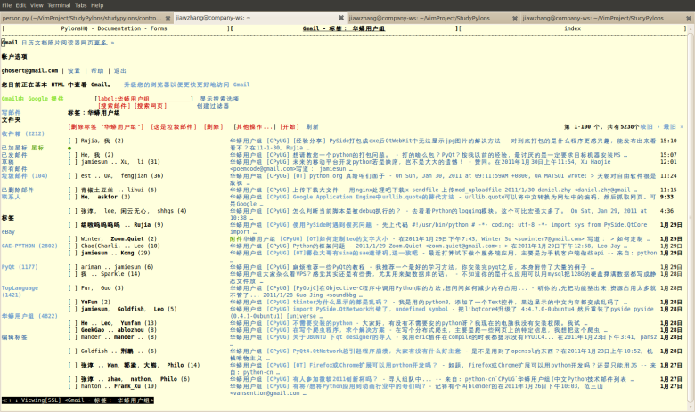Show search options via 显示搜索选项

point(219,99)
